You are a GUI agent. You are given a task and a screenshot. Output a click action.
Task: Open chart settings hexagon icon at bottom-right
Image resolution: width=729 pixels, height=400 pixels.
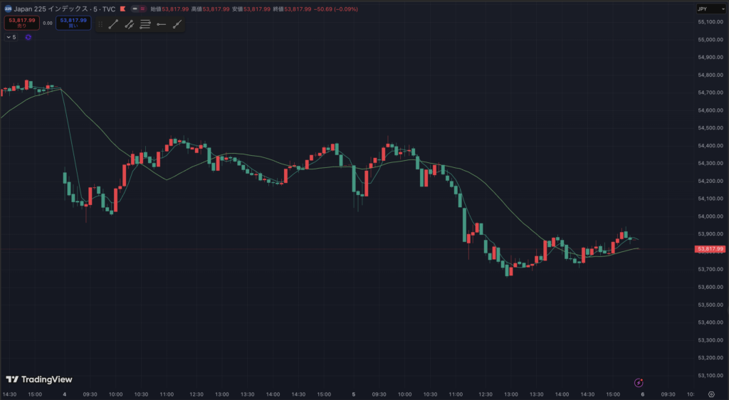[x=711, y=394]
